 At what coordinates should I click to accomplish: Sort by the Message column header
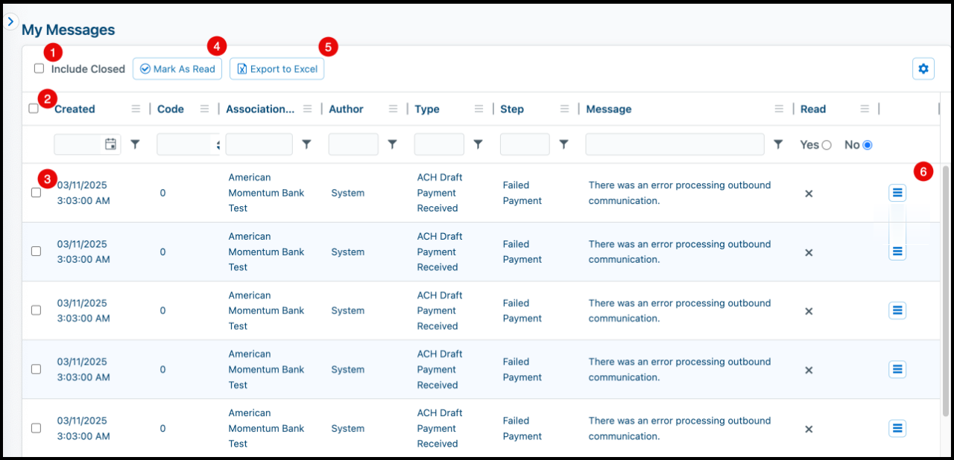click(x=609, y=109)
